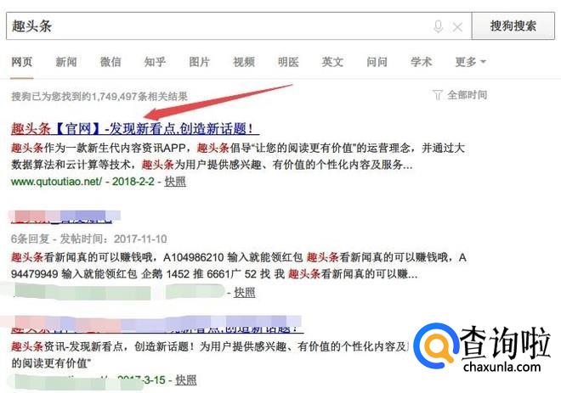Image resolution: width=561 pixels, height=393 pixels.
Task: Switch to the 知乎 tab
Action: (155, 62)
